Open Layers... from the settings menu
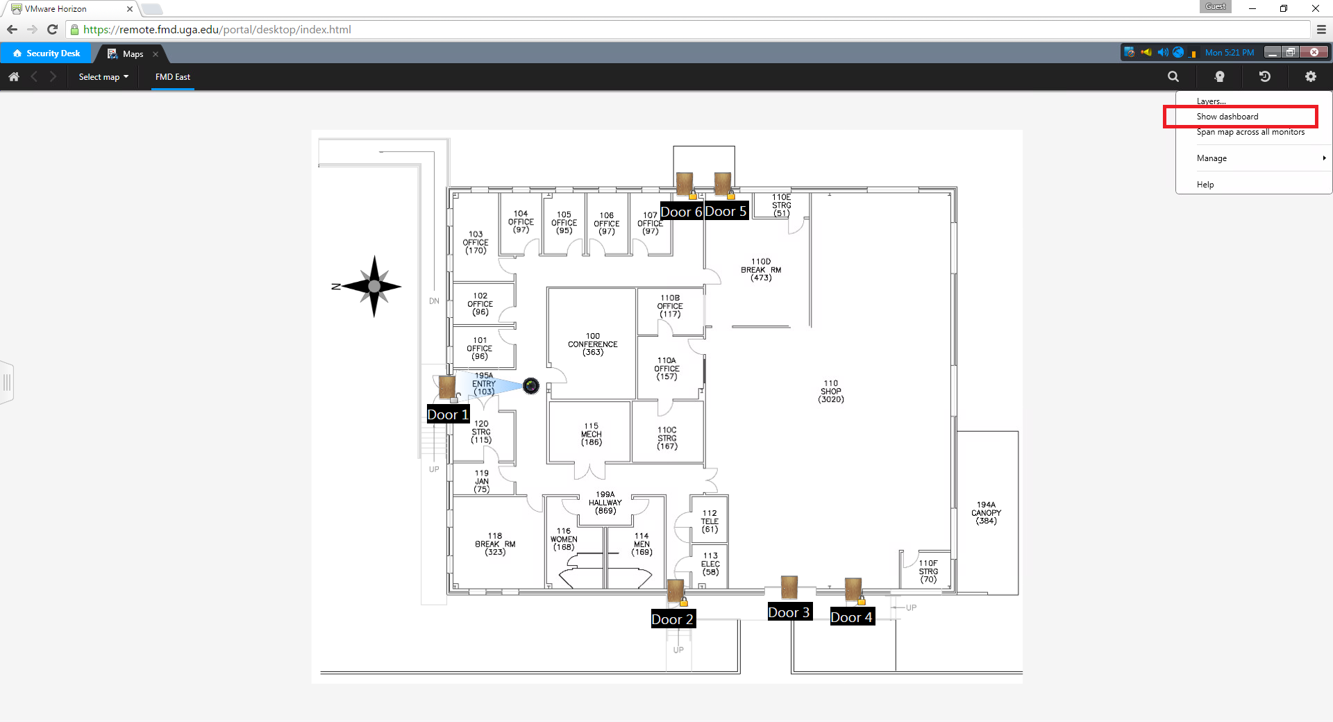This screenshot has height=722, width=1333. click(x=1211, y=101)
